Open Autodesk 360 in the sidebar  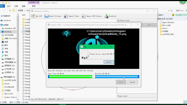10,28
